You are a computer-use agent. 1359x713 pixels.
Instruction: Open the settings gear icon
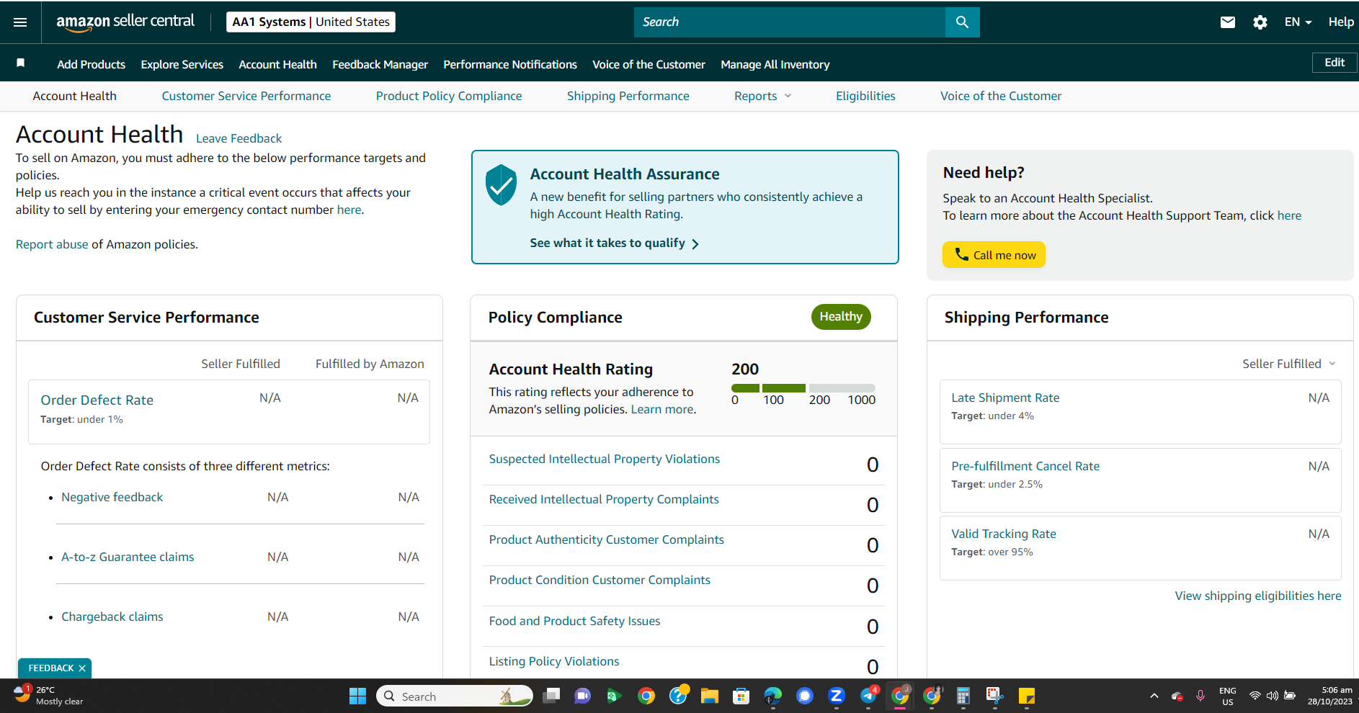[x=1260, y=22]
